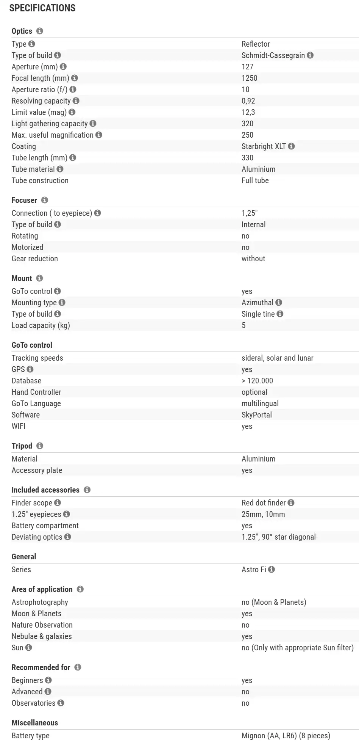Click info icon beside Aperture (mm)
Image resolution: width=359 pixels, height=744 pixels.
(63, 67)
